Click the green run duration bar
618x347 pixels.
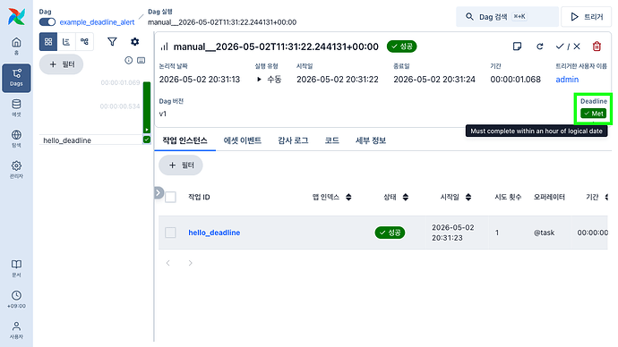pos(147,107)
